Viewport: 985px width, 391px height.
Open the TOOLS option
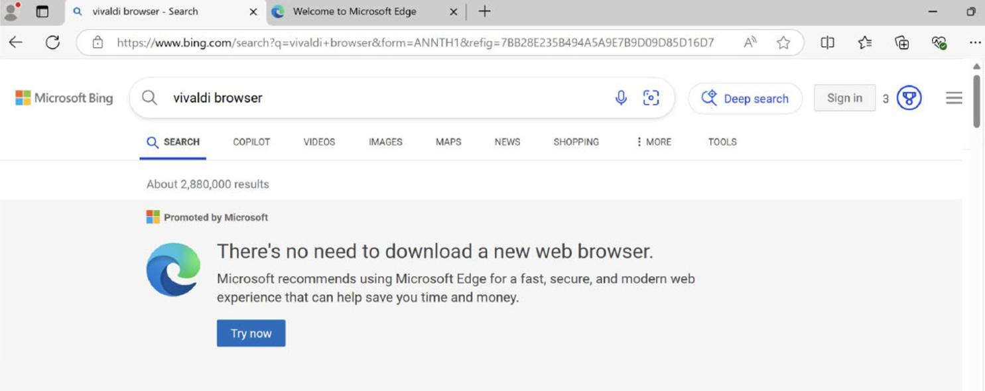(722, 142)
